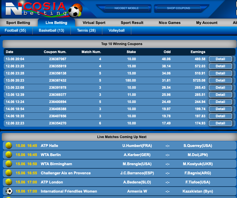Open the My Account tab
Screen dimensions: 237x198
point(207,23)
